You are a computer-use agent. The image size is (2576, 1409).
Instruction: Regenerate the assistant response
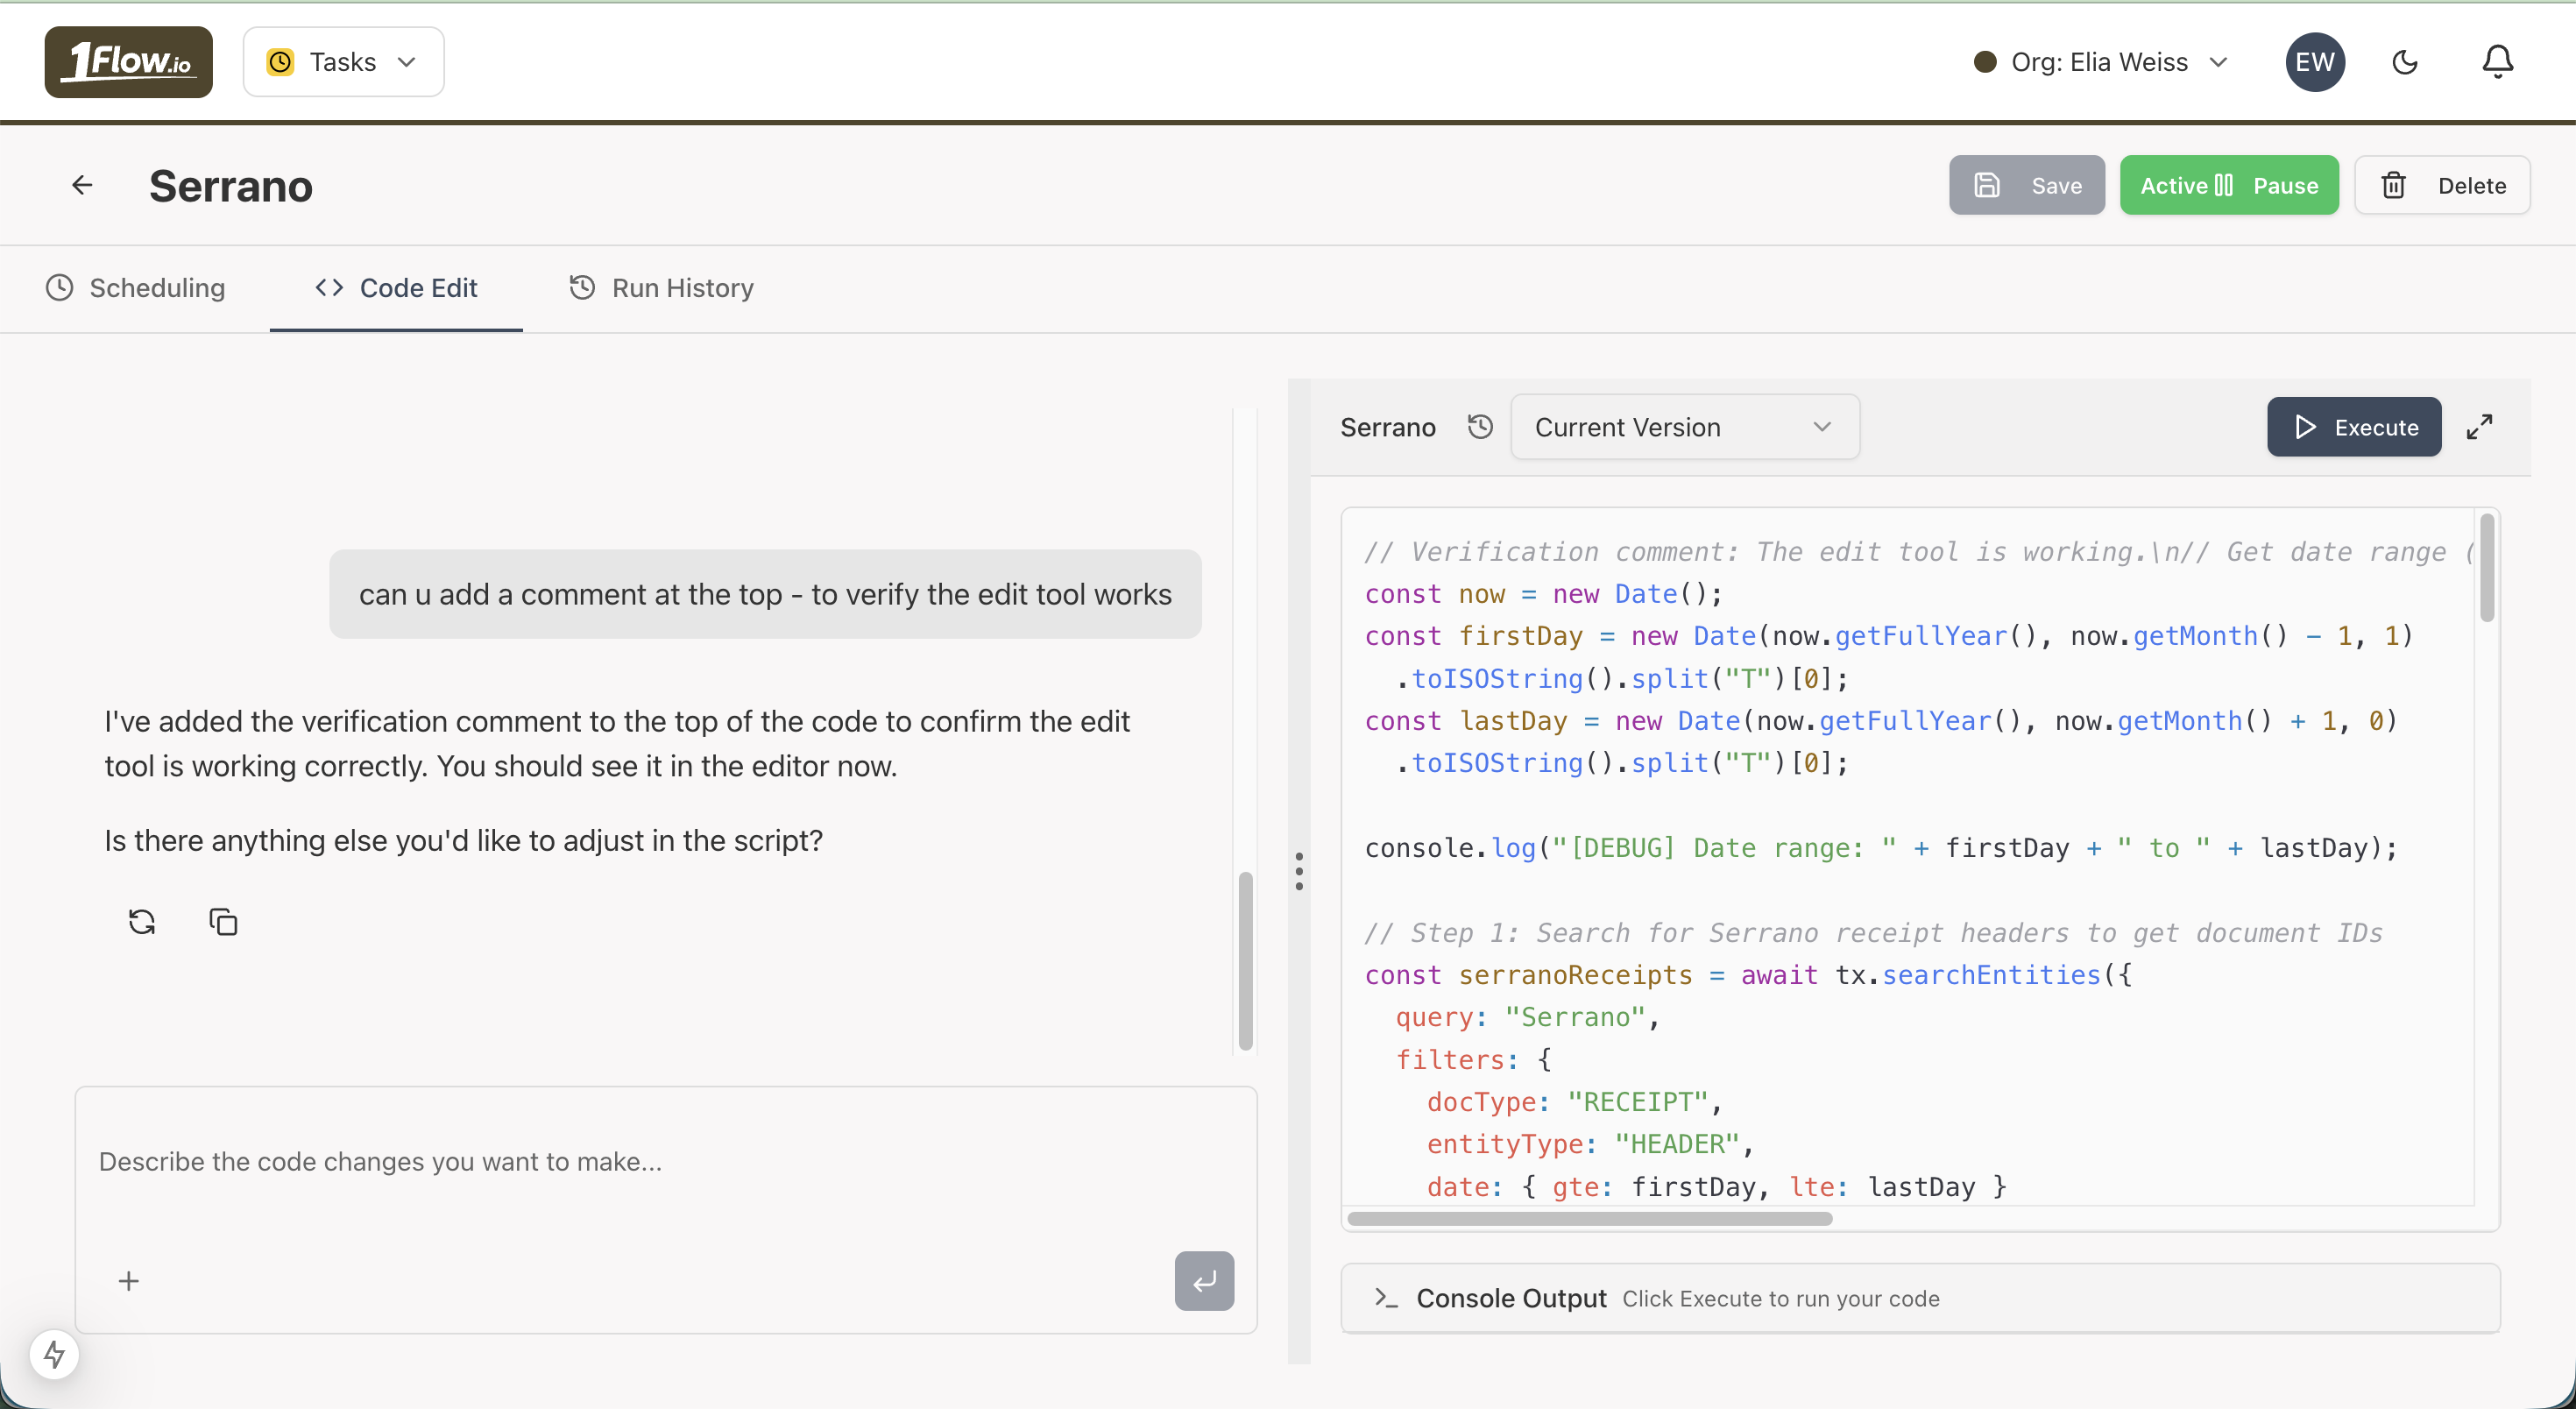[x=142, y=921]
